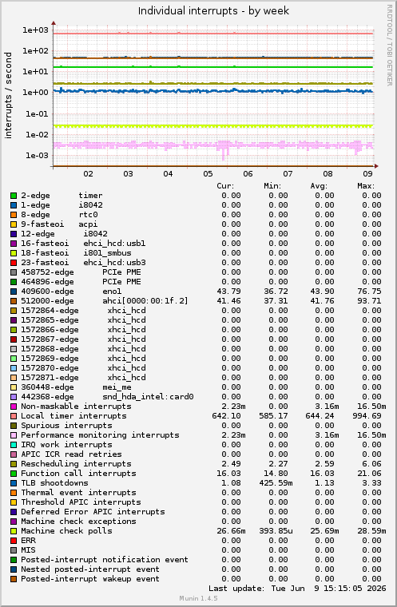Click the magenta Non-maskable interrupts swatch
The width and height of the screenshot is (397, 607).
coord(14,407)
